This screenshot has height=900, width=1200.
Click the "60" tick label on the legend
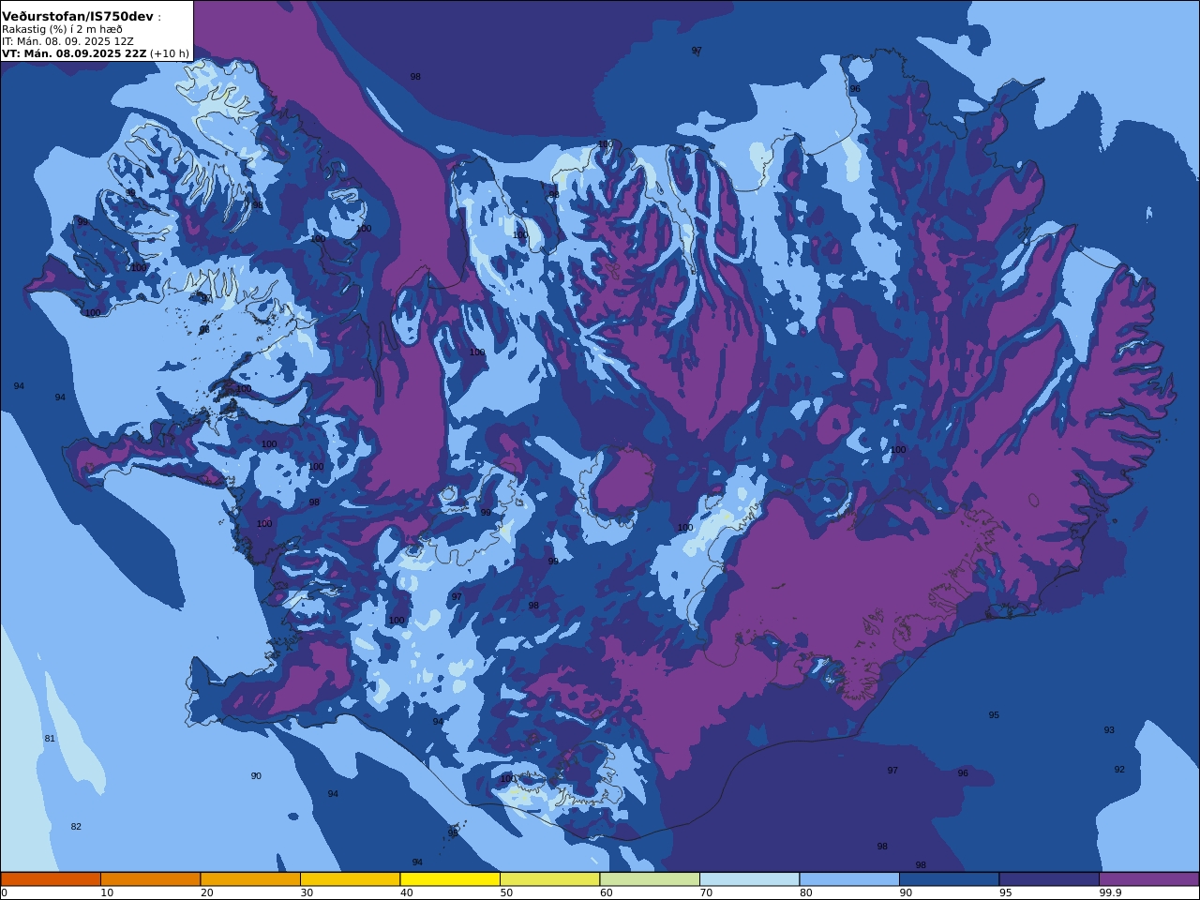point(607,892)
